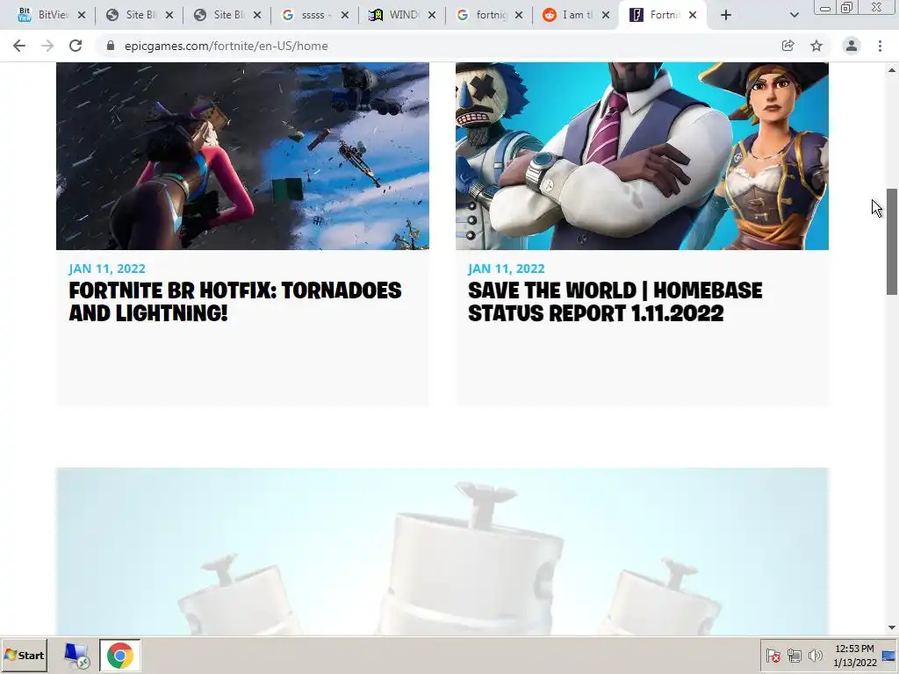This screenshot has width=899, height=674.
Task: Click the faded snowmen banner image
Action: click(x=442, y=551)
